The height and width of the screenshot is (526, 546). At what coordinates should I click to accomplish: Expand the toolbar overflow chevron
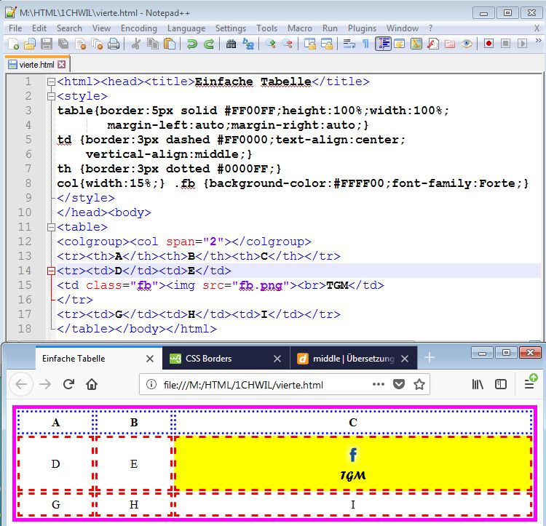click(x=538, y=41)
